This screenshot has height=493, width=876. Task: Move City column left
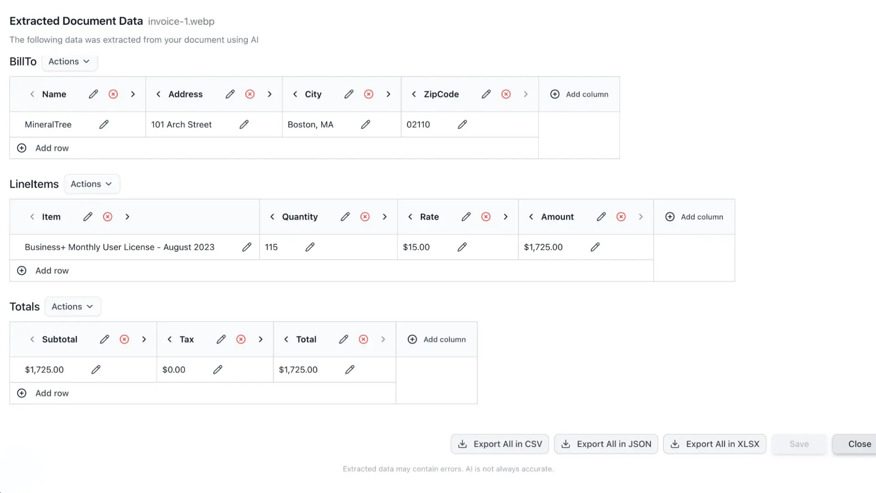click(x=295, y=94)
